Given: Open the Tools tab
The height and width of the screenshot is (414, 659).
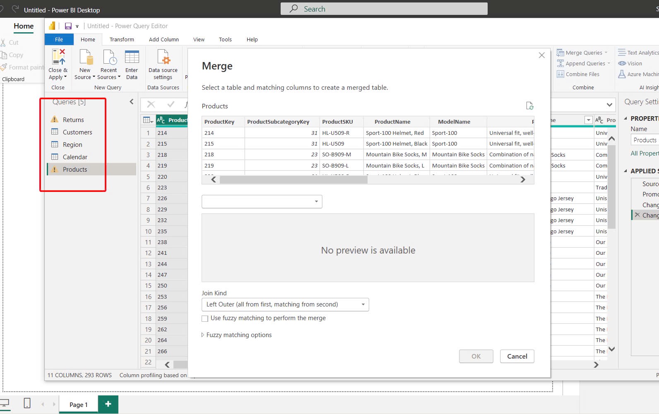Looking at the screenshot, I should (x=225, y=39).
